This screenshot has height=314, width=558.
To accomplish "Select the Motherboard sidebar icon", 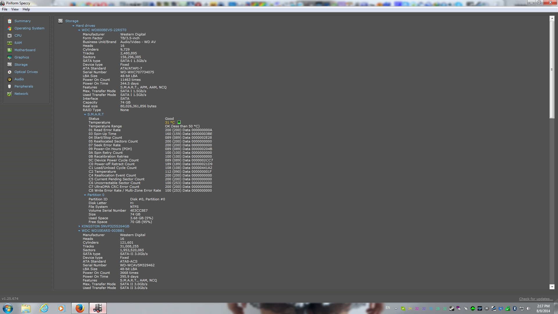I will (10, 50).
